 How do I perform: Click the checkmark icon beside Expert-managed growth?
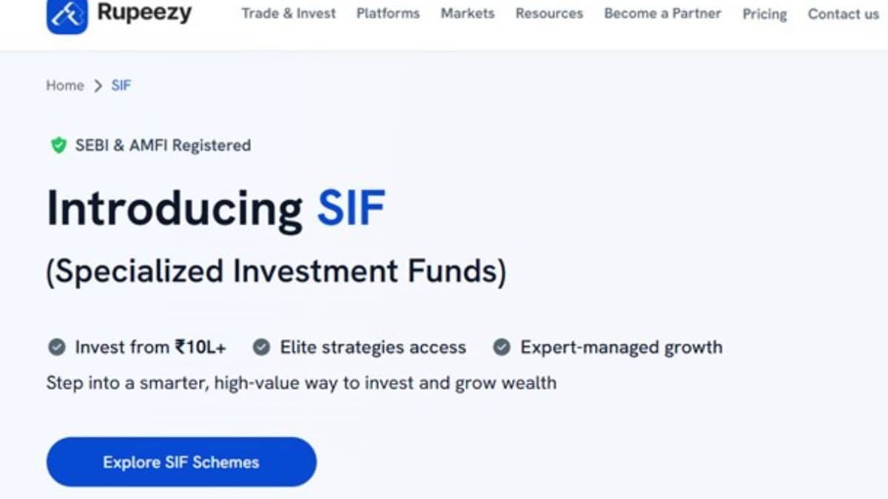(502, 346)
